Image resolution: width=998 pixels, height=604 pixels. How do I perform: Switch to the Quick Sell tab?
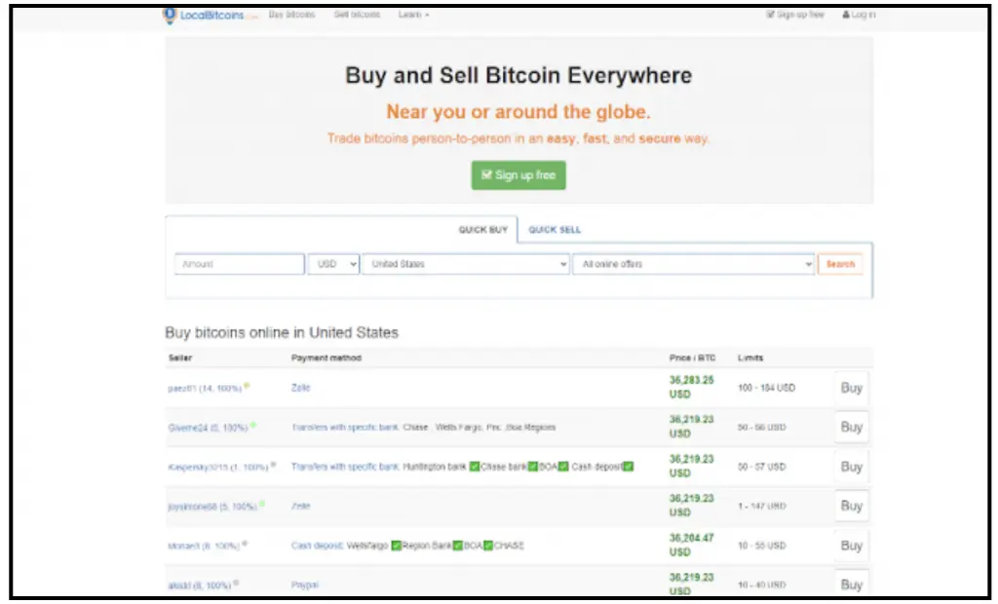click(x=555, y=230)
